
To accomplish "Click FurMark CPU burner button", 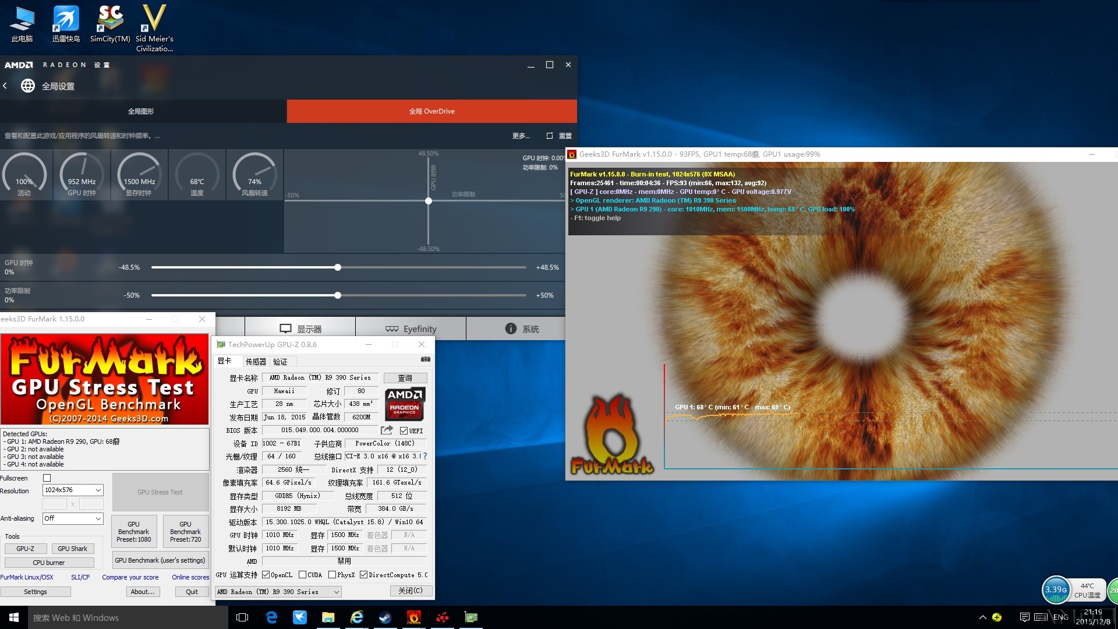I will pyautogui.click(x=49, y=563).
